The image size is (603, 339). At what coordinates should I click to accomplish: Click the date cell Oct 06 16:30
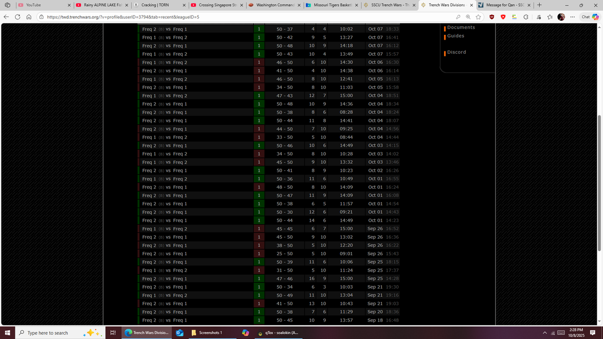click(383, 62)
